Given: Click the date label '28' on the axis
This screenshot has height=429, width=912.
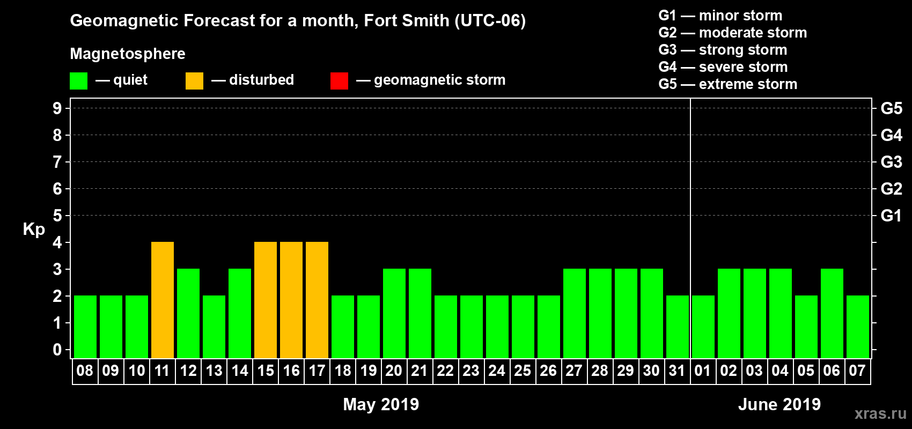Looking at the screenshot, I should (600, 371).
